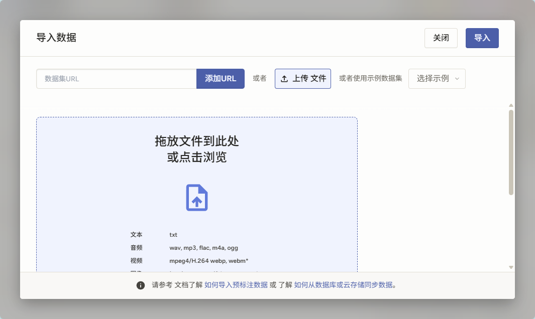Open the 如何从数据库或云存储同步数据 link
Viewport: 535px width, 319px height.
tap(343, 285)
